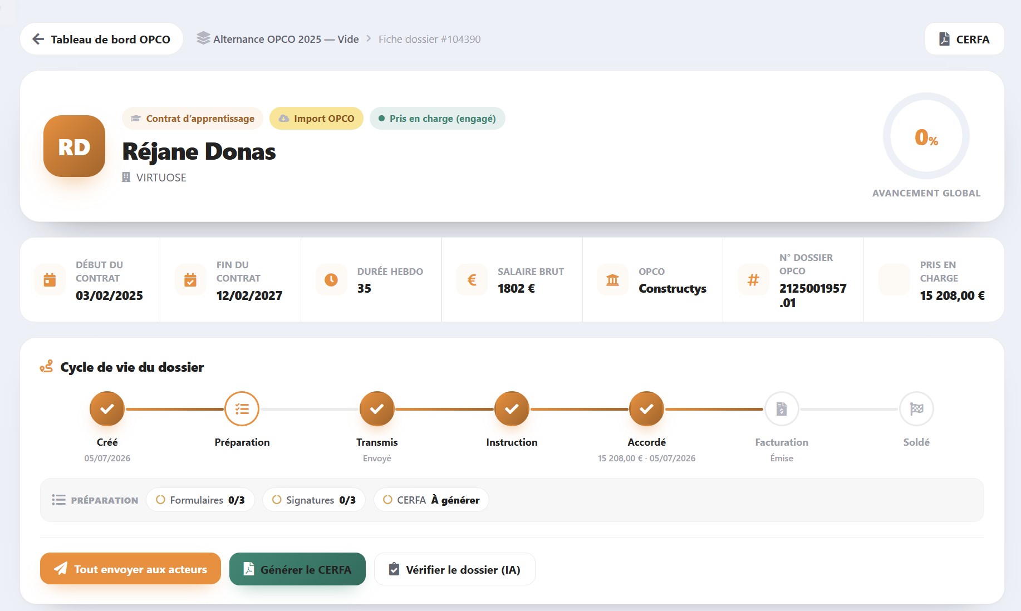The width and height of the screenshot is (1021, 611).
Task: Click Vérifier le dossier (IA) button
Action: [x=455, y=569]
